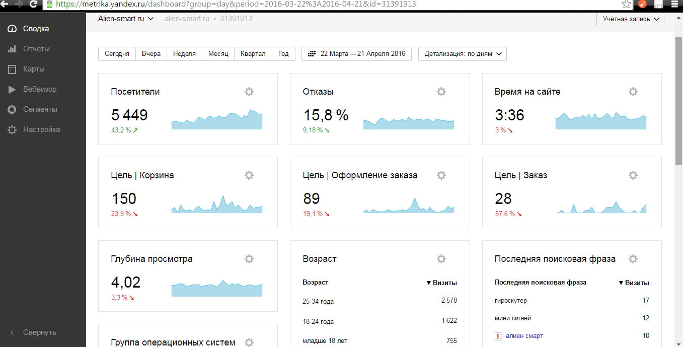This screenshot has width=683, height=347.
Task: Click the Отказы trend chart
Action: (409, 123)
